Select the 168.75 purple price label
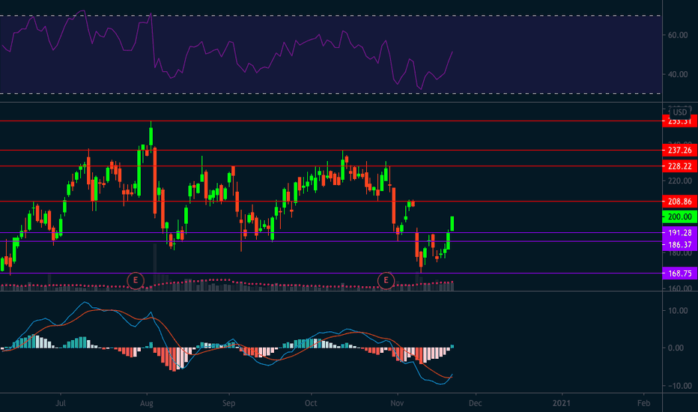Viewport: 698px width, 412px height. tap(680, 273)
